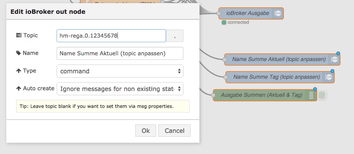Viewport: 354px width, 154px height.
Task: Click debug list icon on Ausgabe Summen node
Action: 310,95
